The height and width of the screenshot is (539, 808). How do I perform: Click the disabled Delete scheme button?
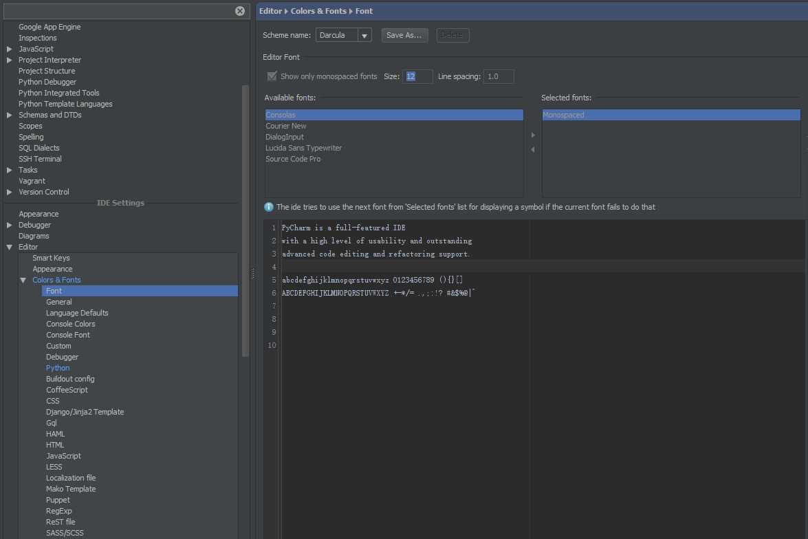(452, 35)
